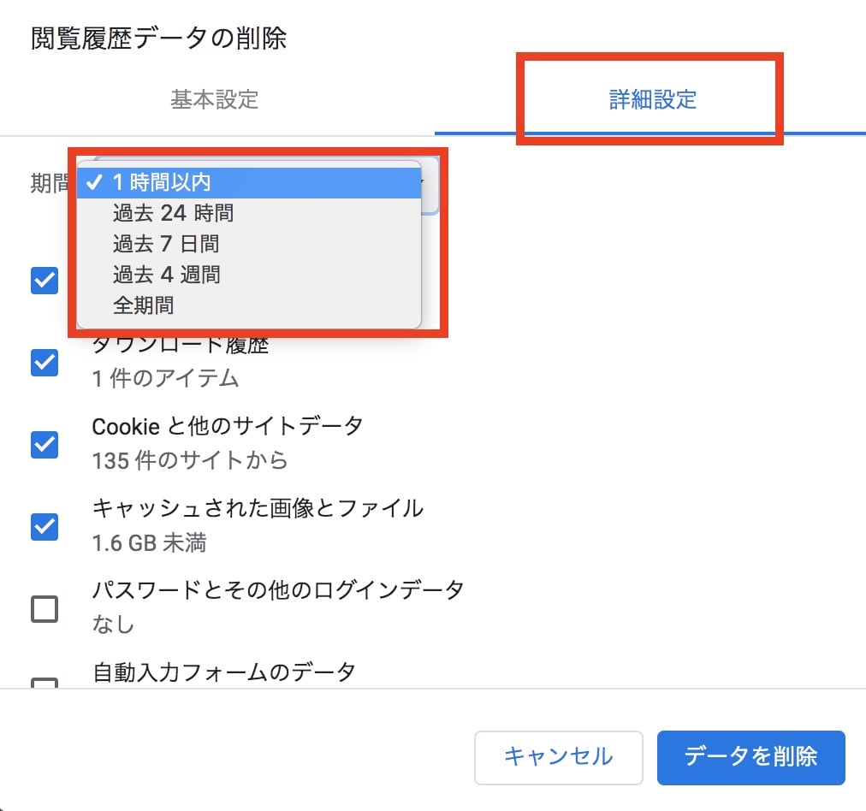Click the データを削除 button
Image resolution: width=866 pixels, height=811 pixels.
tap(751, 757)
